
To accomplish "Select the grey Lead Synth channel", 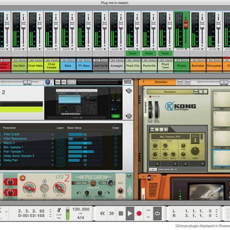I will pos(101,66).
